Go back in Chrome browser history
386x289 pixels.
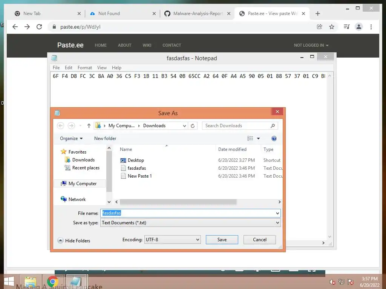[x=15, y=27]
